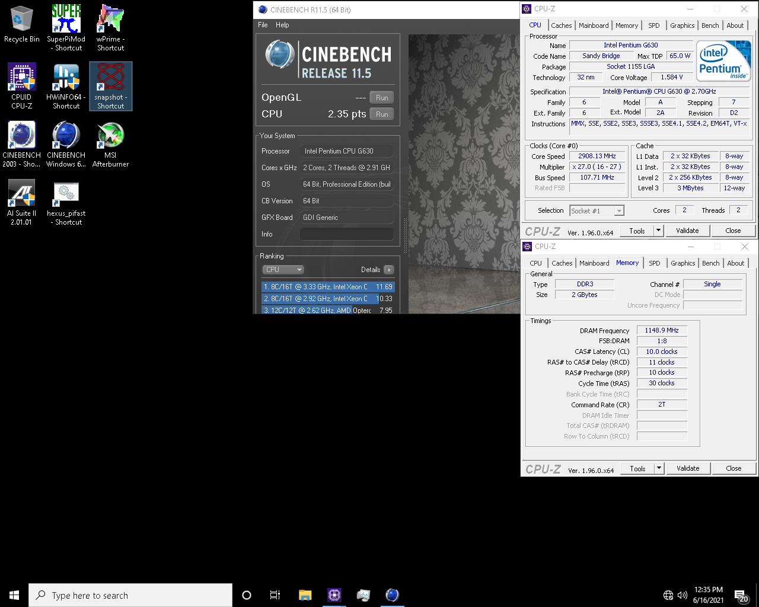The width and height of the screenshot is (759, 607).
Task: Click the CINEBENCH Processor field value
Action: (347, 151)
